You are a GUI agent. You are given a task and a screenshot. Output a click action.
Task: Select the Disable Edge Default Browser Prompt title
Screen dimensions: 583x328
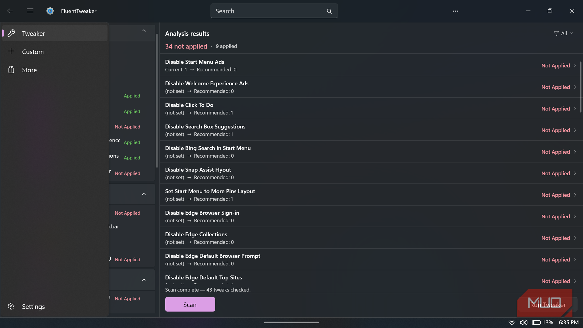[213, 256]
